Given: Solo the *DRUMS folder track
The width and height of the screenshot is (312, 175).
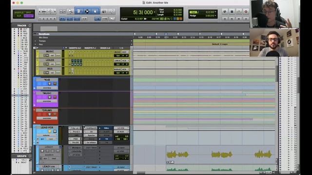Looking at the screenshot, I should pos(50,114).
